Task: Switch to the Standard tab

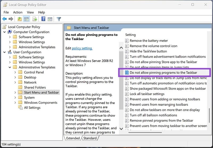Action: [x=90, y=138]
